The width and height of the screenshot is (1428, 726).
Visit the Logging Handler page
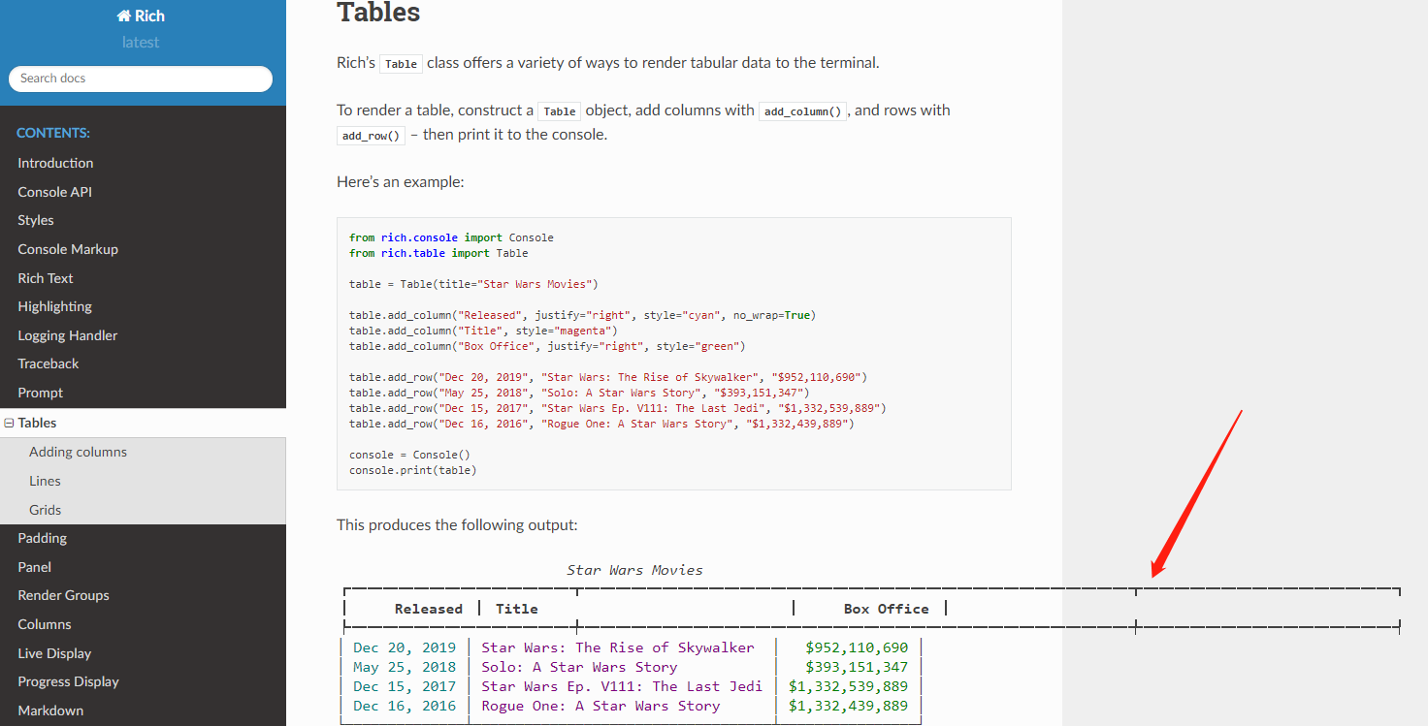pos(67,334)
